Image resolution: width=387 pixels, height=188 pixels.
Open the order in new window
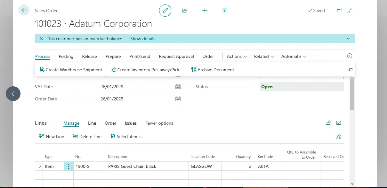coord(339,11)
